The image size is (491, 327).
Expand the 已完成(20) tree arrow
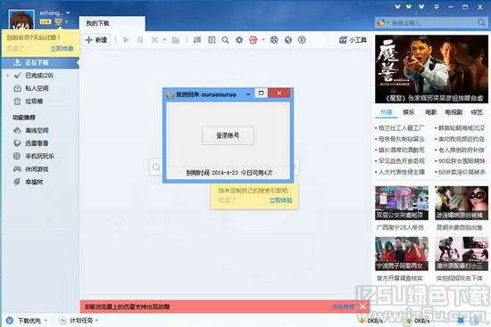pos(8,76)
